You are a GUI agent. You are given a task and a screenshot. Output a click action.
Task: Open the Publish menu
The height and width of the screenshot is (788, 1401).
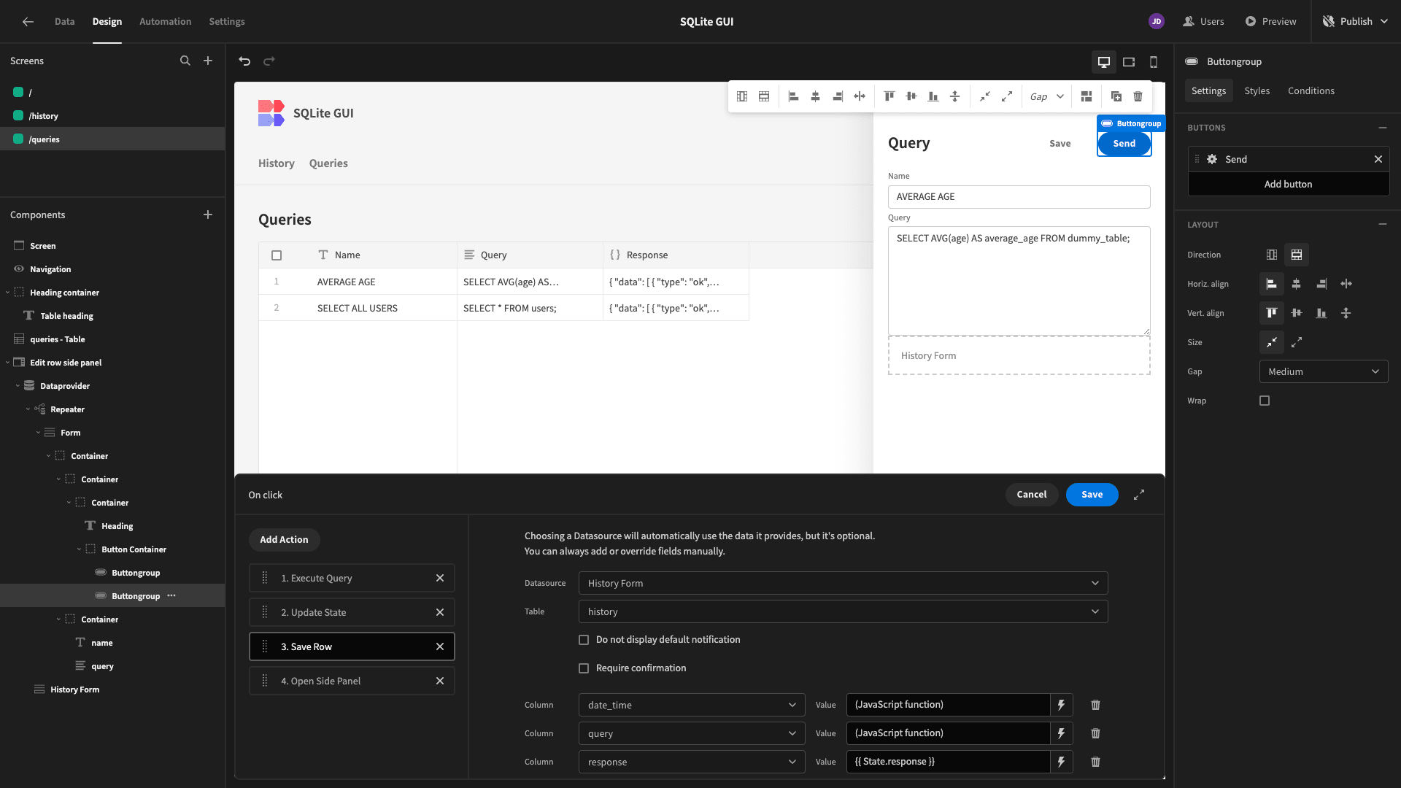[1356, 21]
